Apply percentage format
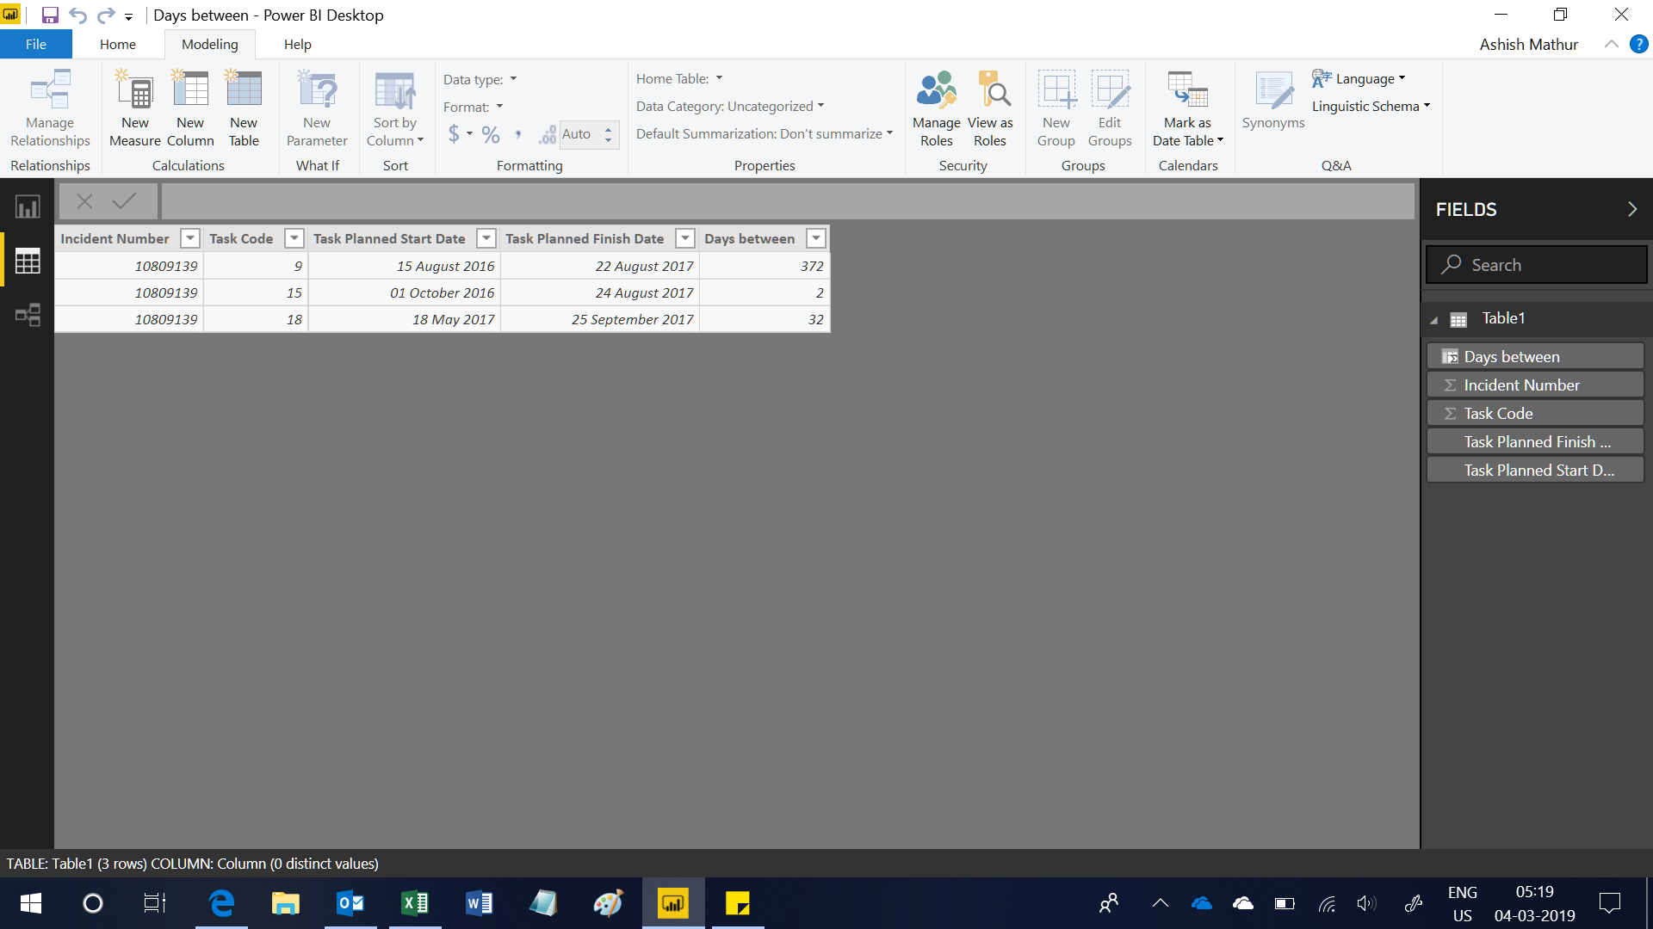This screenshot has height=929, width=1653. point(491,134)
